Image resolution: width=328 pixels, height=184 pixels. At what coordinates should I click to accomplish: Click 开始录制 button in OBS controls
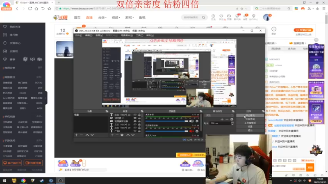pyautogui.click(x=250, y=119)
